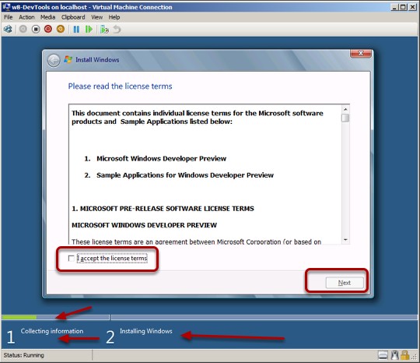Screen dimensions: 420x363
Task: Click the Ctrl+Alt+Delete toolbar icon
Action: 8,29
